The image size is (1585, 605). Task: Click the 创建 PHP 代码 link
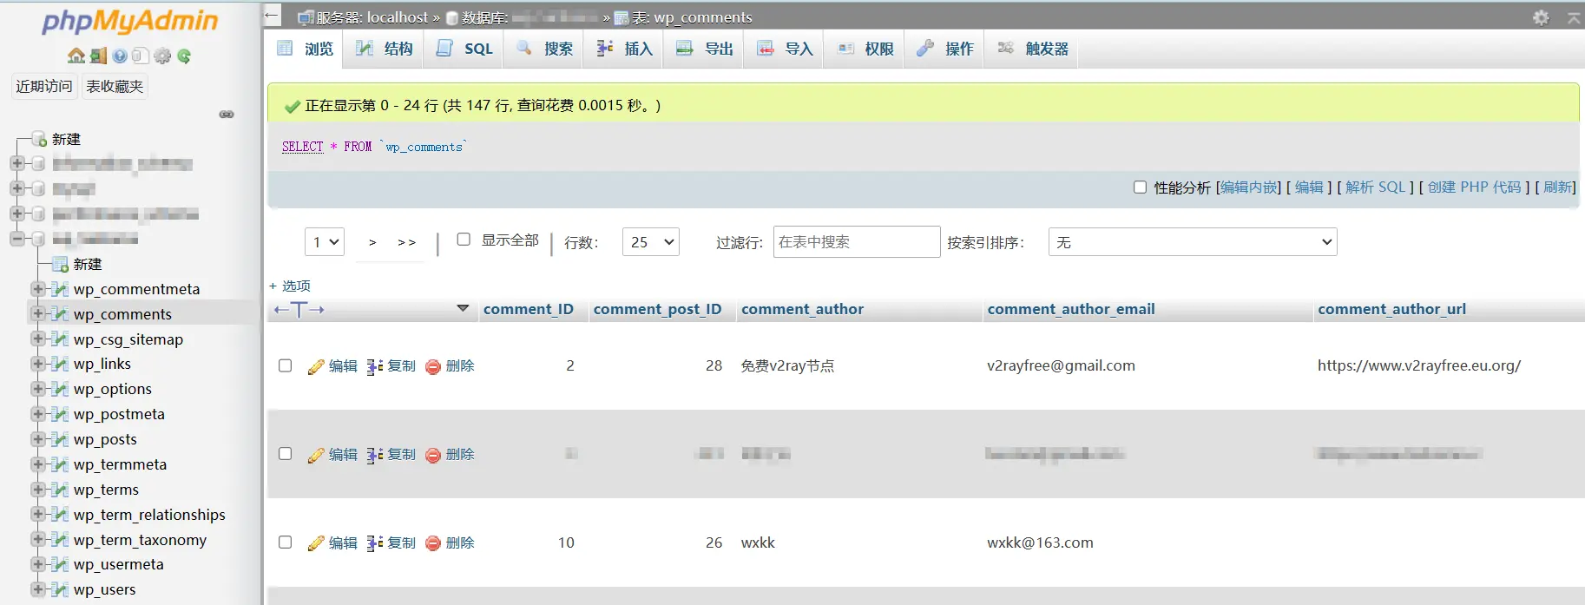tap(1474, 187)
